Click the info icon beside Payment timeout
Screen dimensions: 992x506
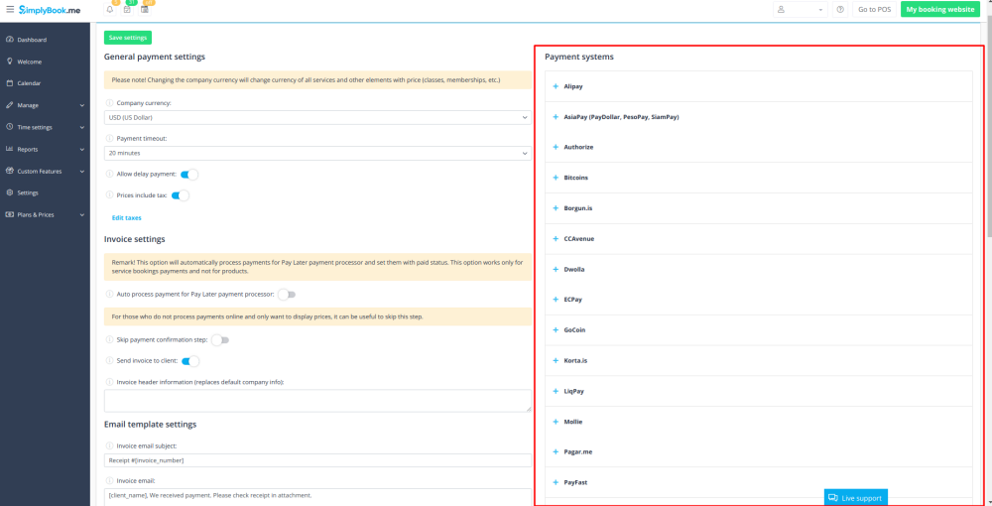109,139
